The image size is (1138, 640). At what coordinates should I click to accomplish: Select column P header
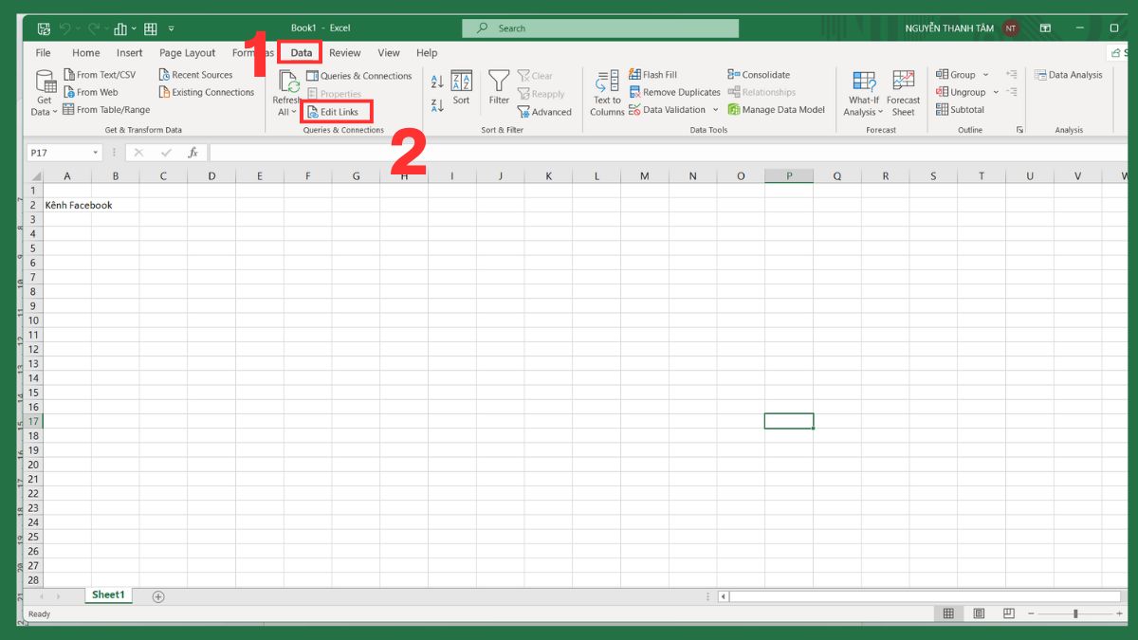789,175
